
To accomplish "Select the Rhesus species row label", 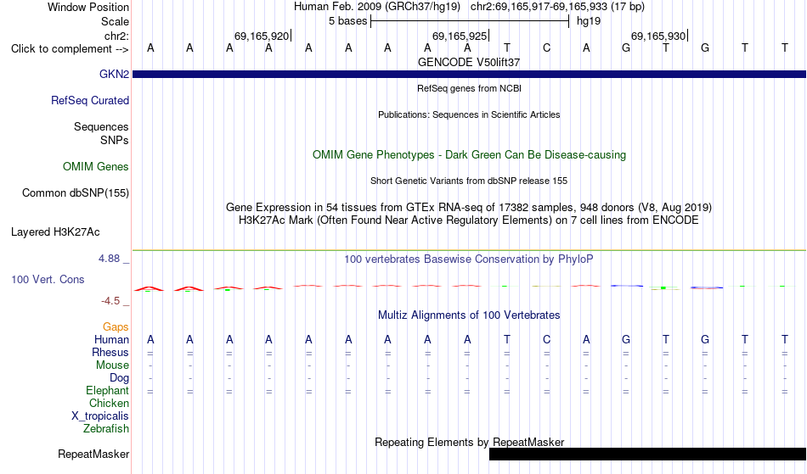I will (110, 352).
